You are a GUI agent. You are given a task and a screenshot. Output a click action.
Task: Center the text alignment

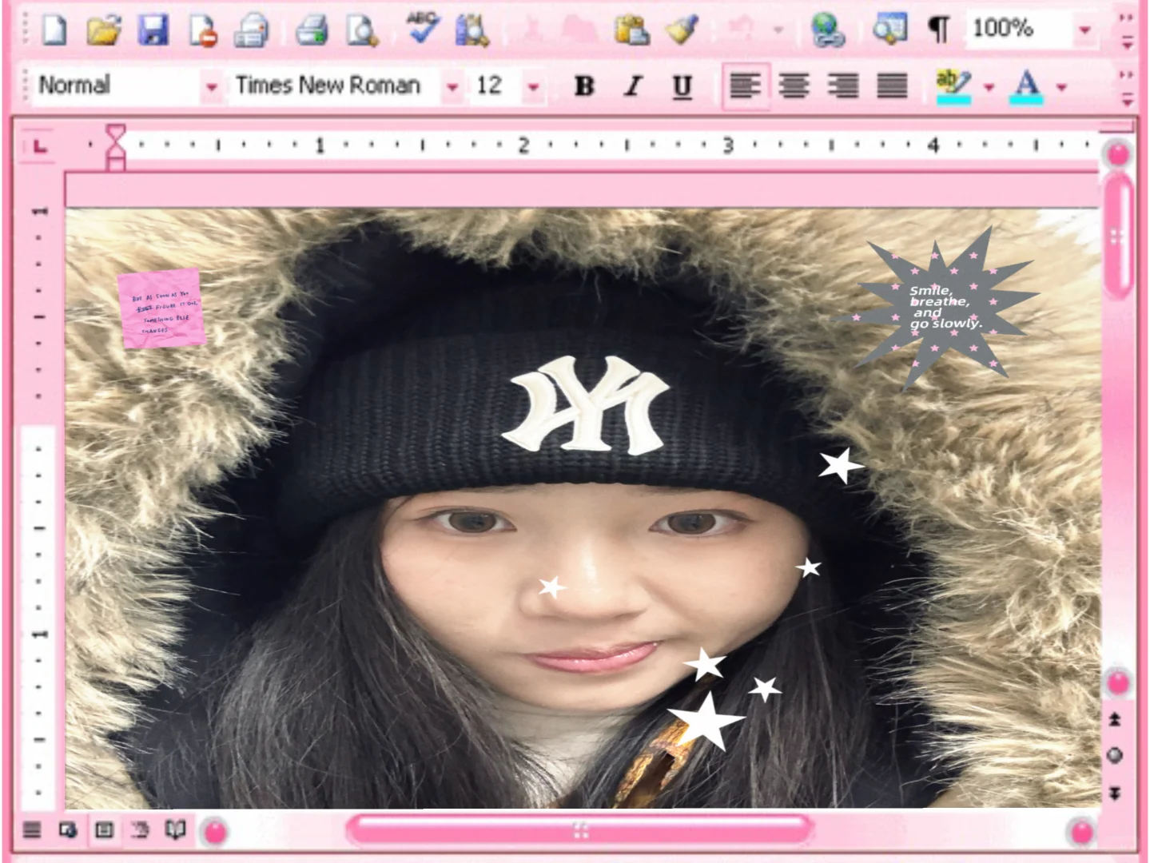click(794, 86)
